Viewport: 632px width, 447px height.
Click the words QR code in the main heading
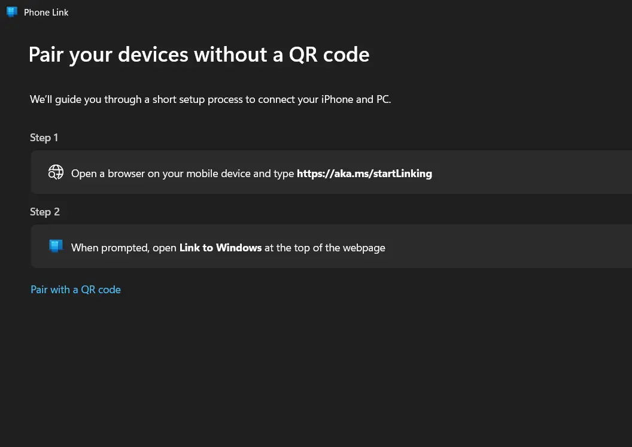click(329, 55)
